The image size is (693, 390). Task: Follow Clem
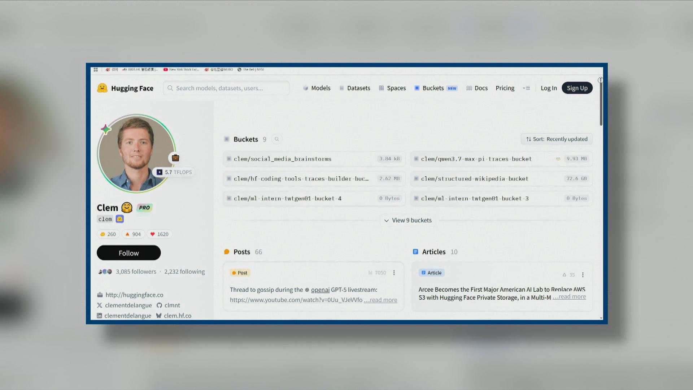(x=128, y=253)
